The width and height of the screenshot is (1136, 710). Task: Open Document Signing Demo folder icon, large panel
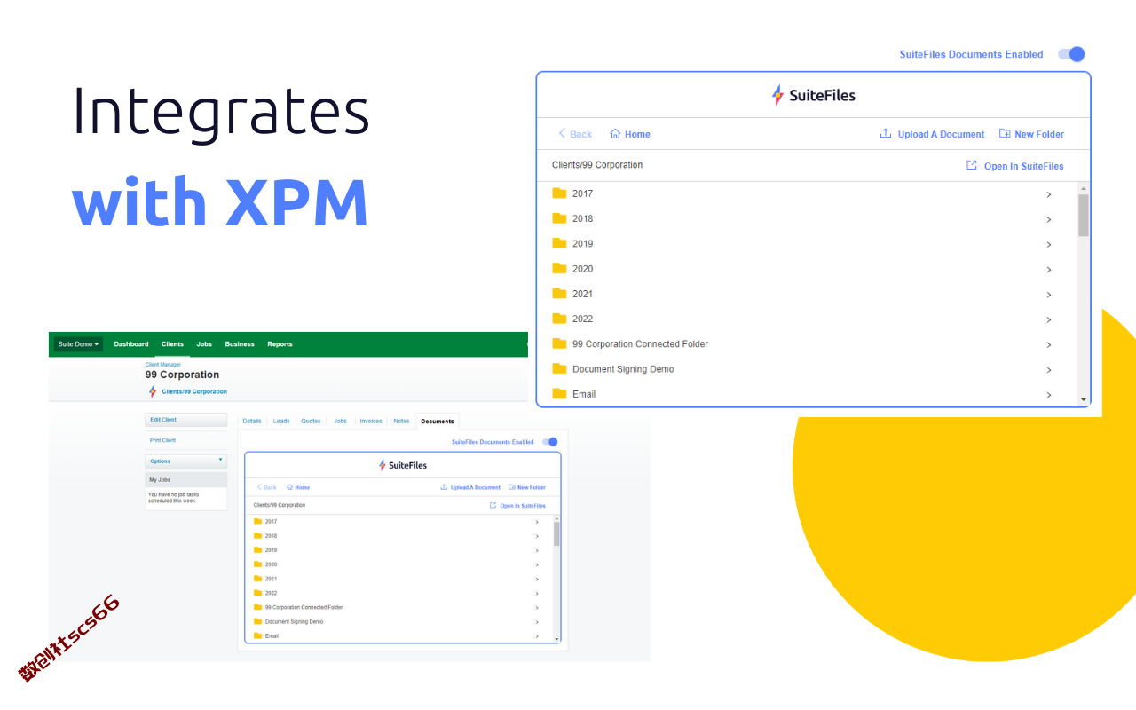pos(559,368)
